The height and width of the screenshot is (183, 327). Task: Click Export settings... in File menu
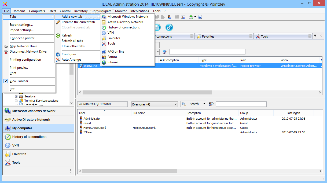pos(21,25)
